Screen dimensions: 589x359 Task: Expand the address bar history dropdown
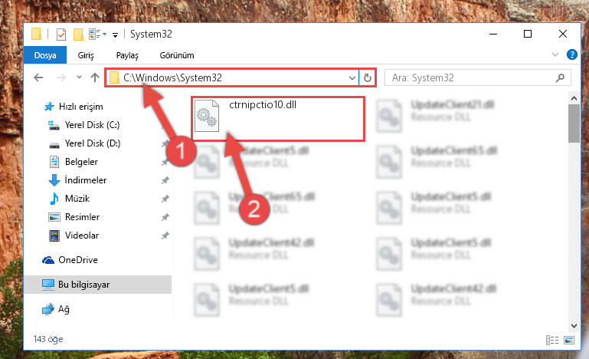pos(352,77)
